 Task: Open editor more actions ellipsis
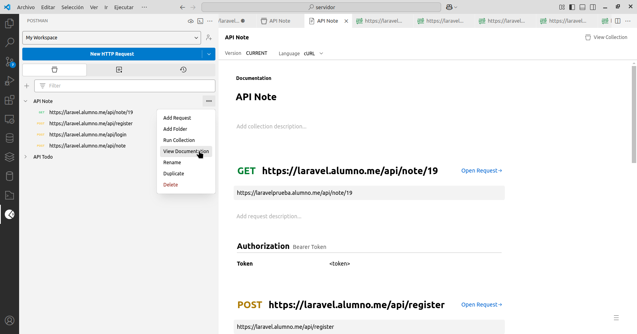[x=628, y=21]
